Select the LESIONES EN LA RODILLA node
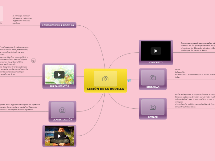 click(58, 25)
